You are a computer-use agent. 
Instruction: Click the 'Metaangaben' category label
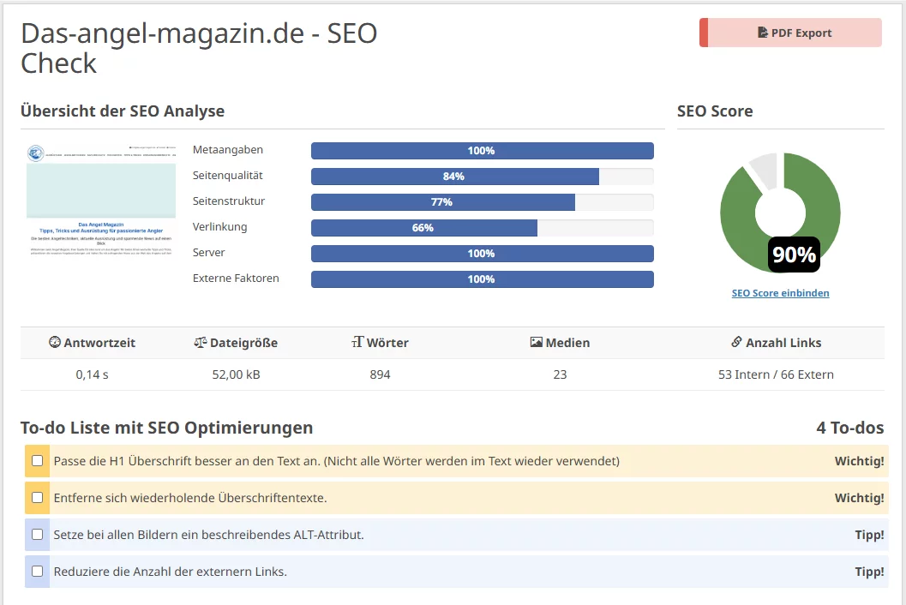click(228, 150)
